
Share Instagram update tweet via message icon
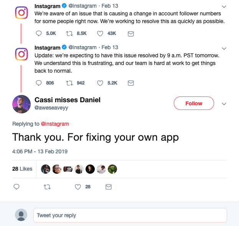[130, 83]
